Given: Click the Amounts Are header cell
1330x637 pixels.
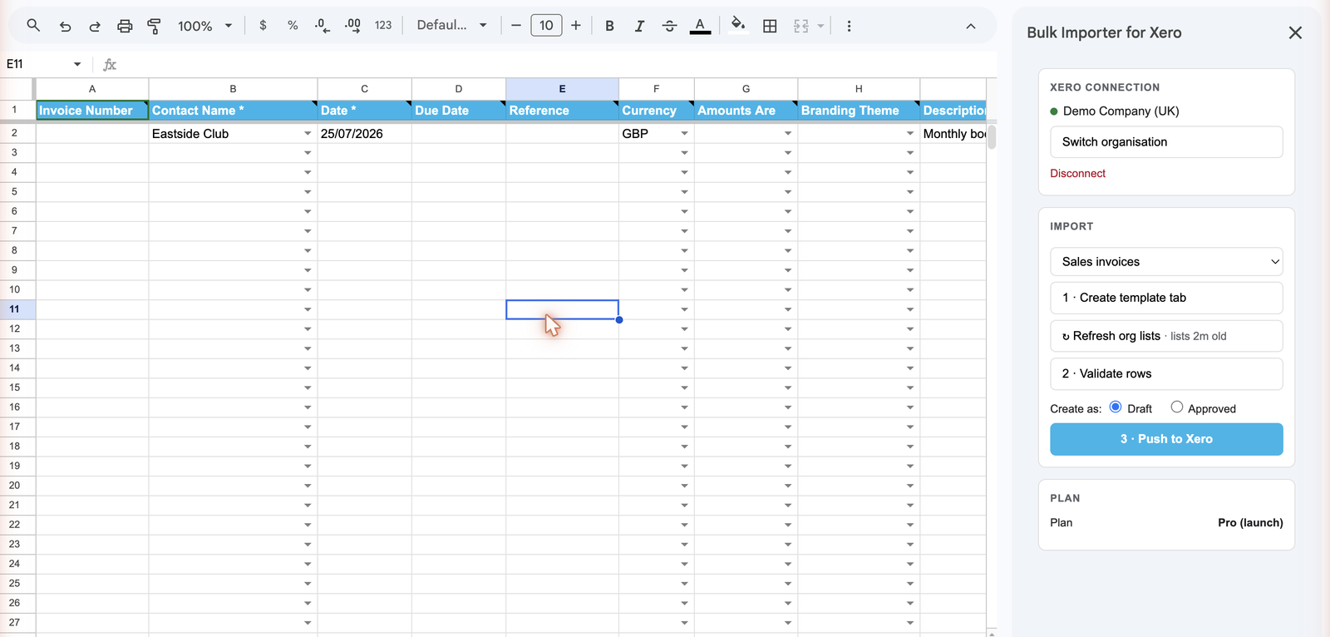Looking at the screenshot, I should [x=746, y=111].
